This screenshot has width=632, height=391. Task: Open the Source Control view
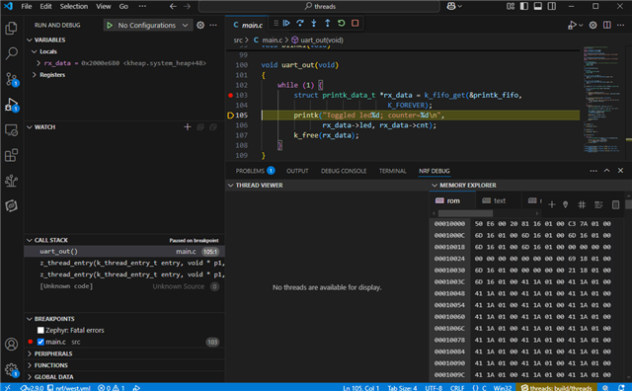(11, 79)
